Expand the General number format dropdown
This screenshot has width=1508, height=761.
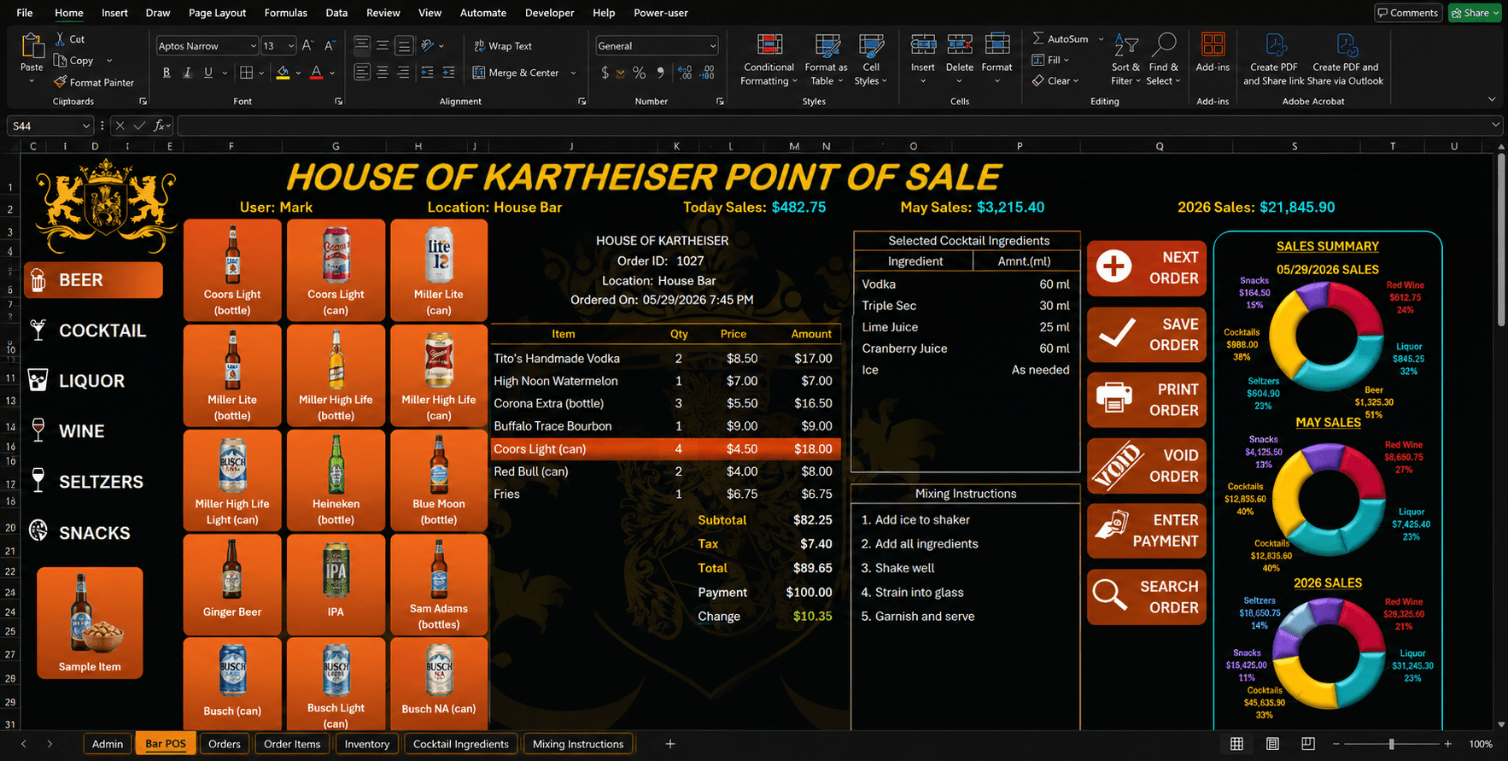click(x=713, y=46)
